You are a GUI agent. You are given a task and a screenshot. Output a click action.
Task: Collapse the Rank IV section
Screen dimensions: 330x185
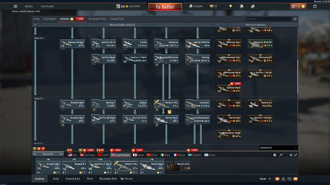[x=44, y=99]
